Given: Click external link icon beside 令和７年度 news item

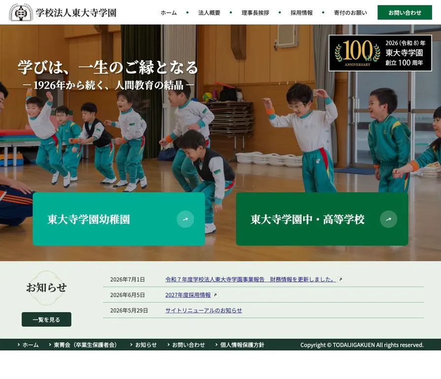Looking at the screenshot, I should 341,280.
